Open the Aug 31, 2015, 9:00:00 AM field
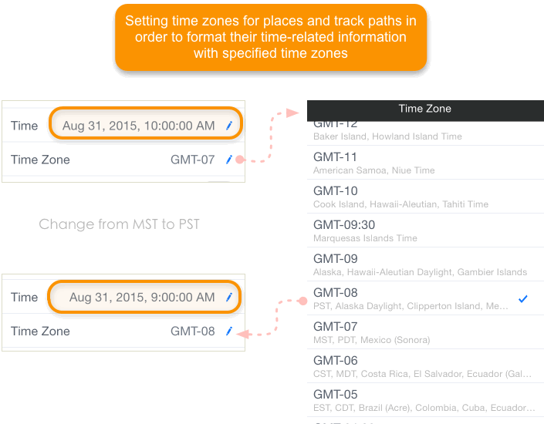Screen dimensions: 544x424 tap(144, 297)
